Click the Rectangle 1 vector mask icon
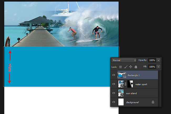 pyautogui.click(x=124, y=76)
